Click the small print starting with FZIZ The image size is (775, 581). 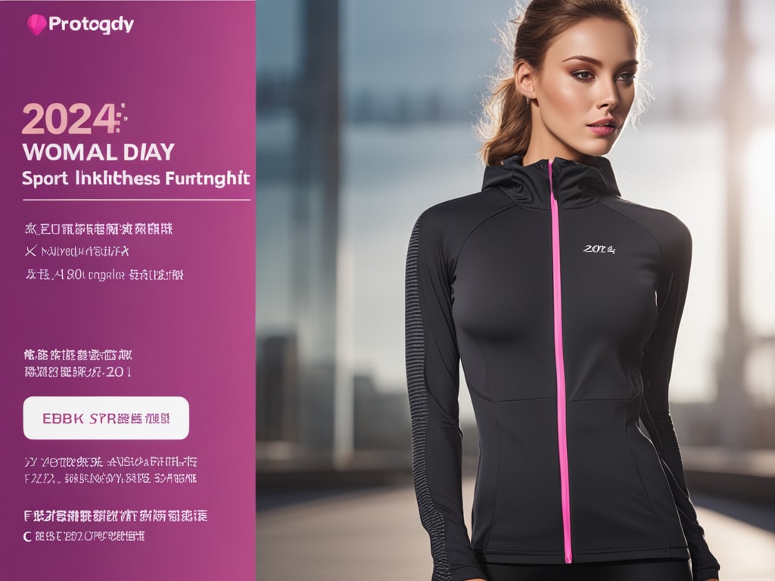(110, 478)
